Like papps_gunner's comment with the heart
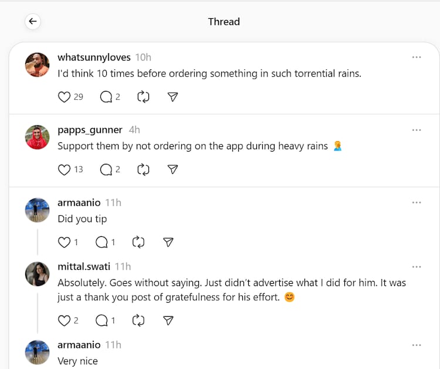Image resolution: width=440 pixels, height=369 pixels. 65,169
